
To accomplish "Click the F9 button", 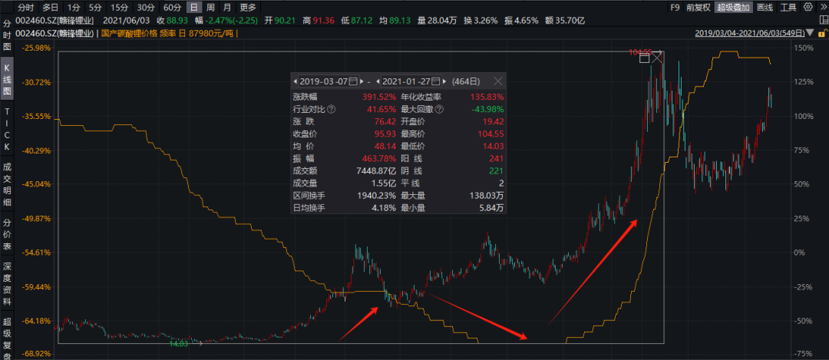I will [x=674, y=8].
